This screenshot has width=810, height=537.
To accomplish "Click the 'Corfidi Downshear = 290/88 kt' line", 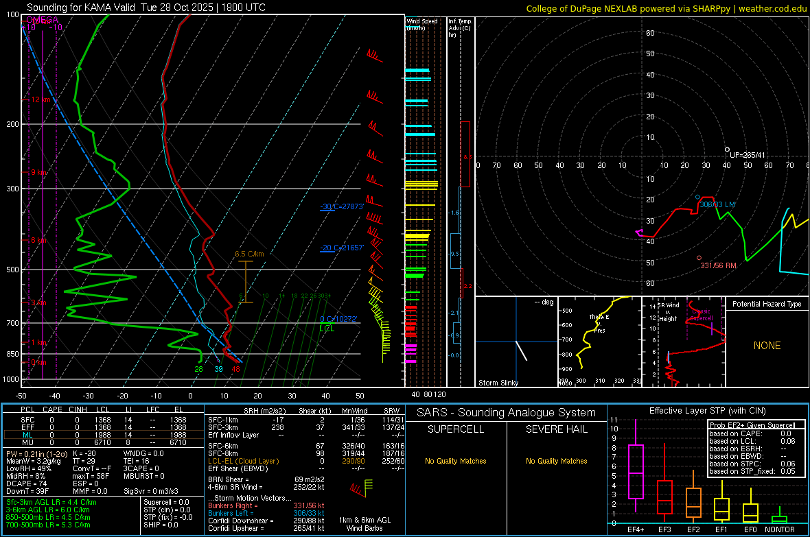I will (x=266, y=521).
